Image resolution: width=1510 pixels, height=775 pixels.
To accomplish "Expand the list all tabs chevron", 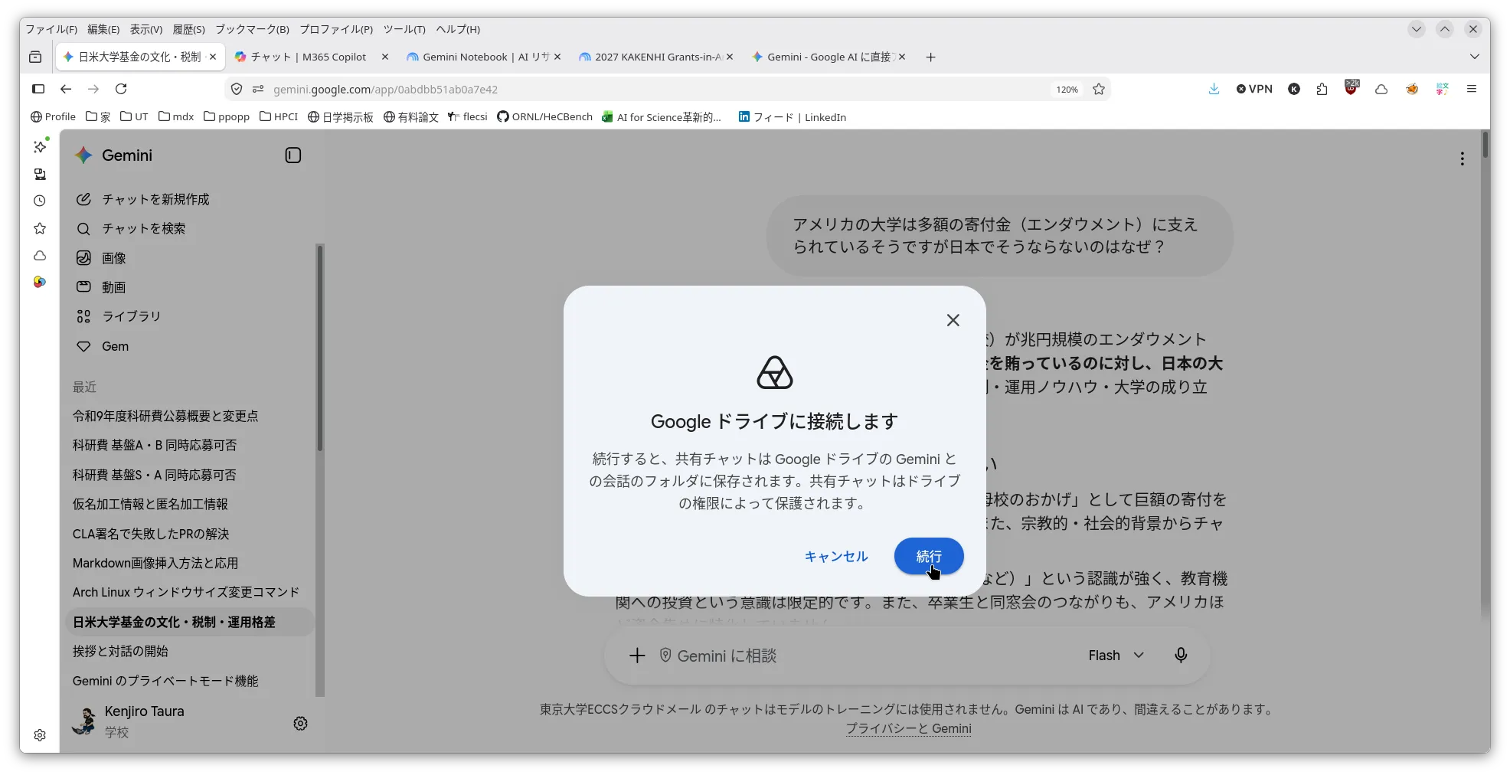I will pyautogui.click(x=1474, y=57).
